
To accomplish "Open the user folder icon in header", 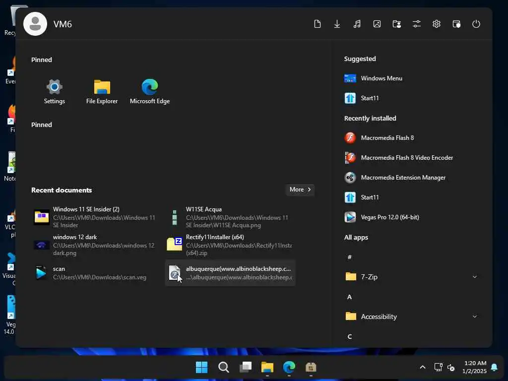I will click(x=396, y=24).
